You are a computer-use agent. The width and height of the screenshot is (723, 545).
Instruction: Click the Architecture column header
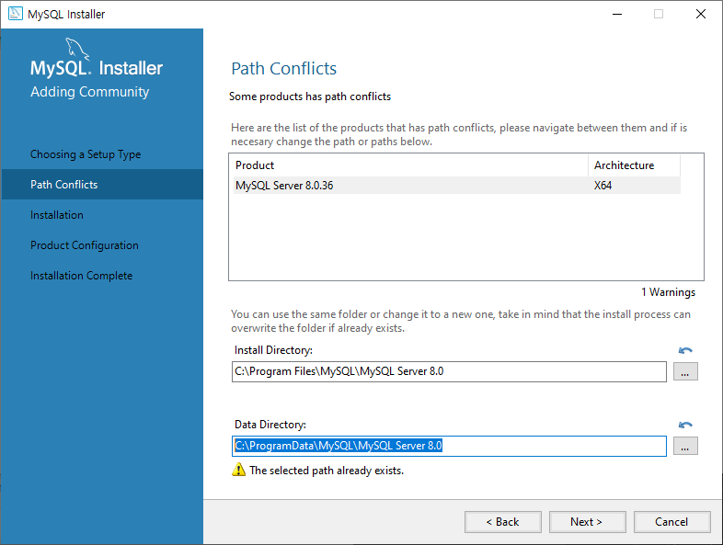635,165
